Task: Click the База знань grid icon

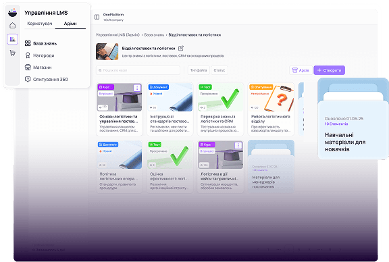Action: click(x=28, y=43)
